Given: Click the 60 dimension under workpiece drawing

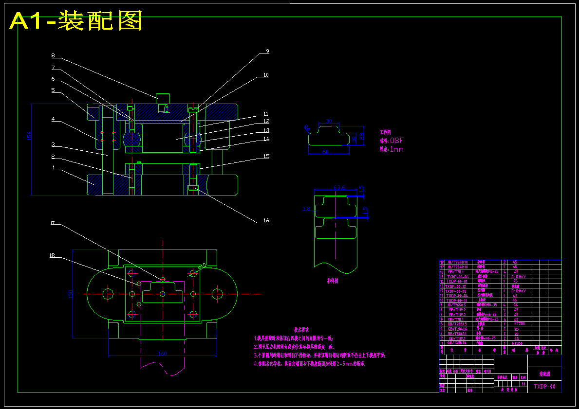Looking at the screenshot, I should (x=326, y=152).
